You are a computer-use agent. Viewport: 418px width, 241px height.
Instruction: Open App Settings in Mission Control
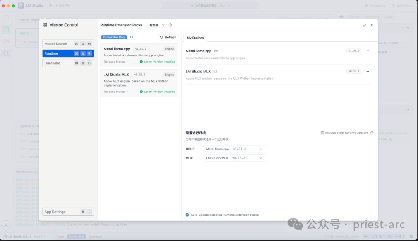[68, 212]
